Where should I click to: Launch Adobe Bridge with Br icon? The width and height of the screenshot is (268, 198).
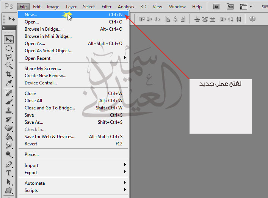pyautogui.click(x=216, y=7)
